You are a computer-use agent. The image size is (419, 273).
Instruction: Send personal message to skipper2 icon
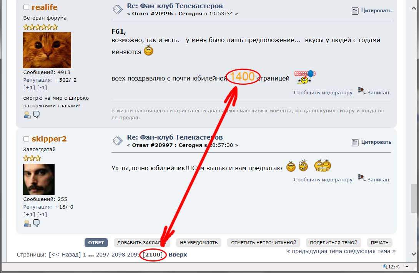point(37,223)
